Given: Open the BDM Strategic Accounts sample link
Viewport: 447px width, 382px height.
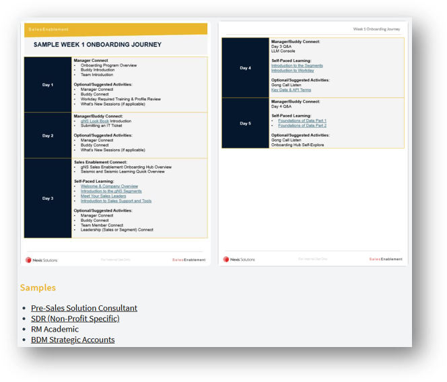Looking at the screenshot, I should point(73,340).
